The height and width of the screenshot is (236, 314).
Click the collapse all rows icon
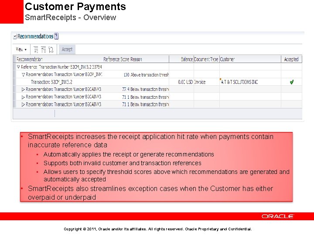coord(44,49)
